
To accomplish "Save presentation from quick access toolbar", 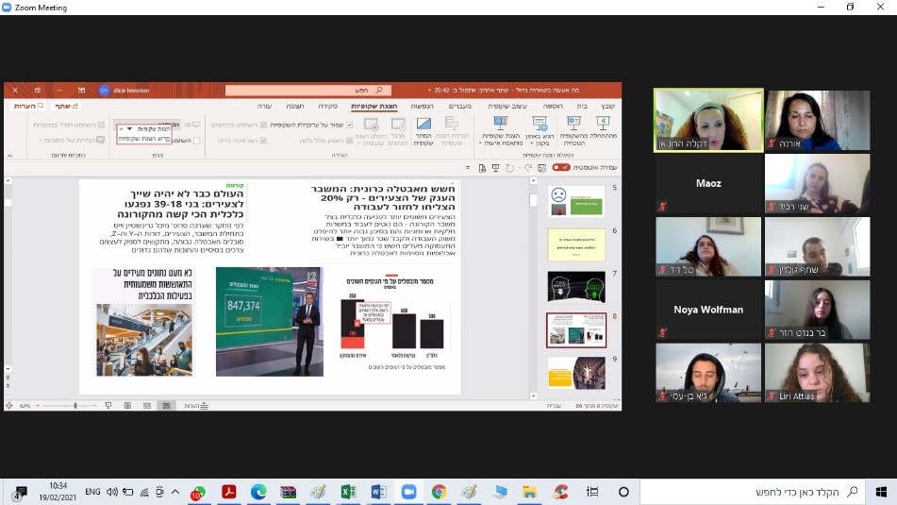I will tap(541, 168).
